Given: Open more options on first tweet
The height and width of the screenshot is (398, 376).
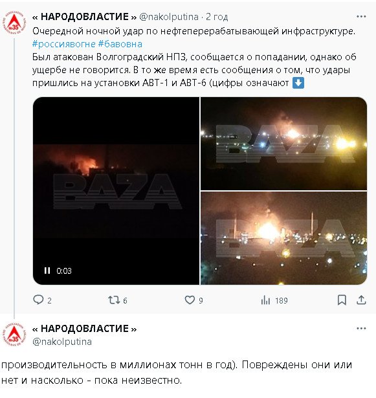Looking at the screenshot, I should (361, 17).
